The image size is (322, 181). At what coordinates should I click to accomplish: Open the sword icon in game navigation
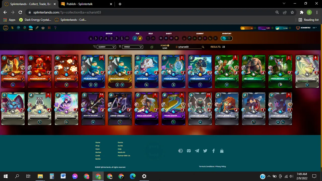pyautogui.click(x=37, y=28)
